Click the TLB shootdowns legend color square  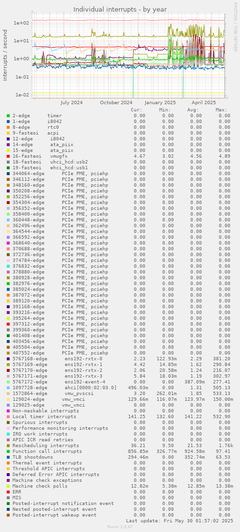[x=8, y=457]
